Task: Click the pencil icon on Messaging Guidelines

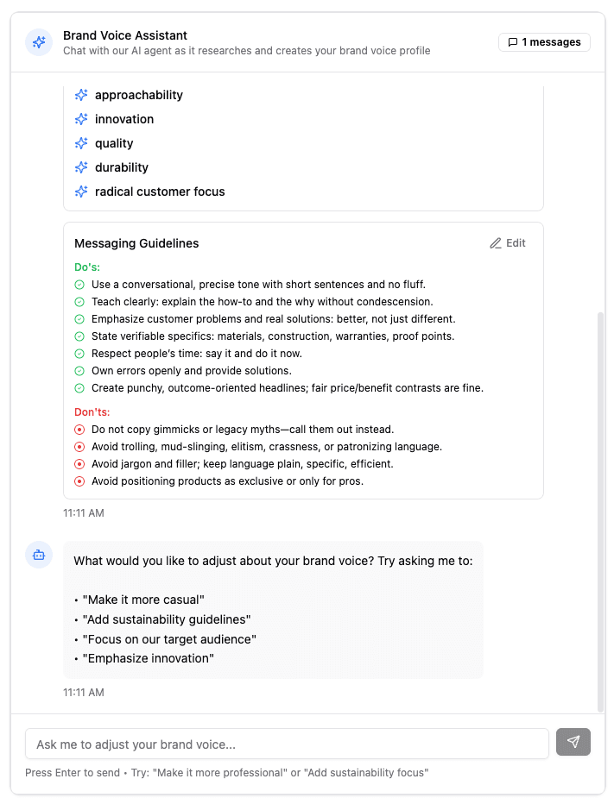Action: pyautogui.click(x=495, y=243)
